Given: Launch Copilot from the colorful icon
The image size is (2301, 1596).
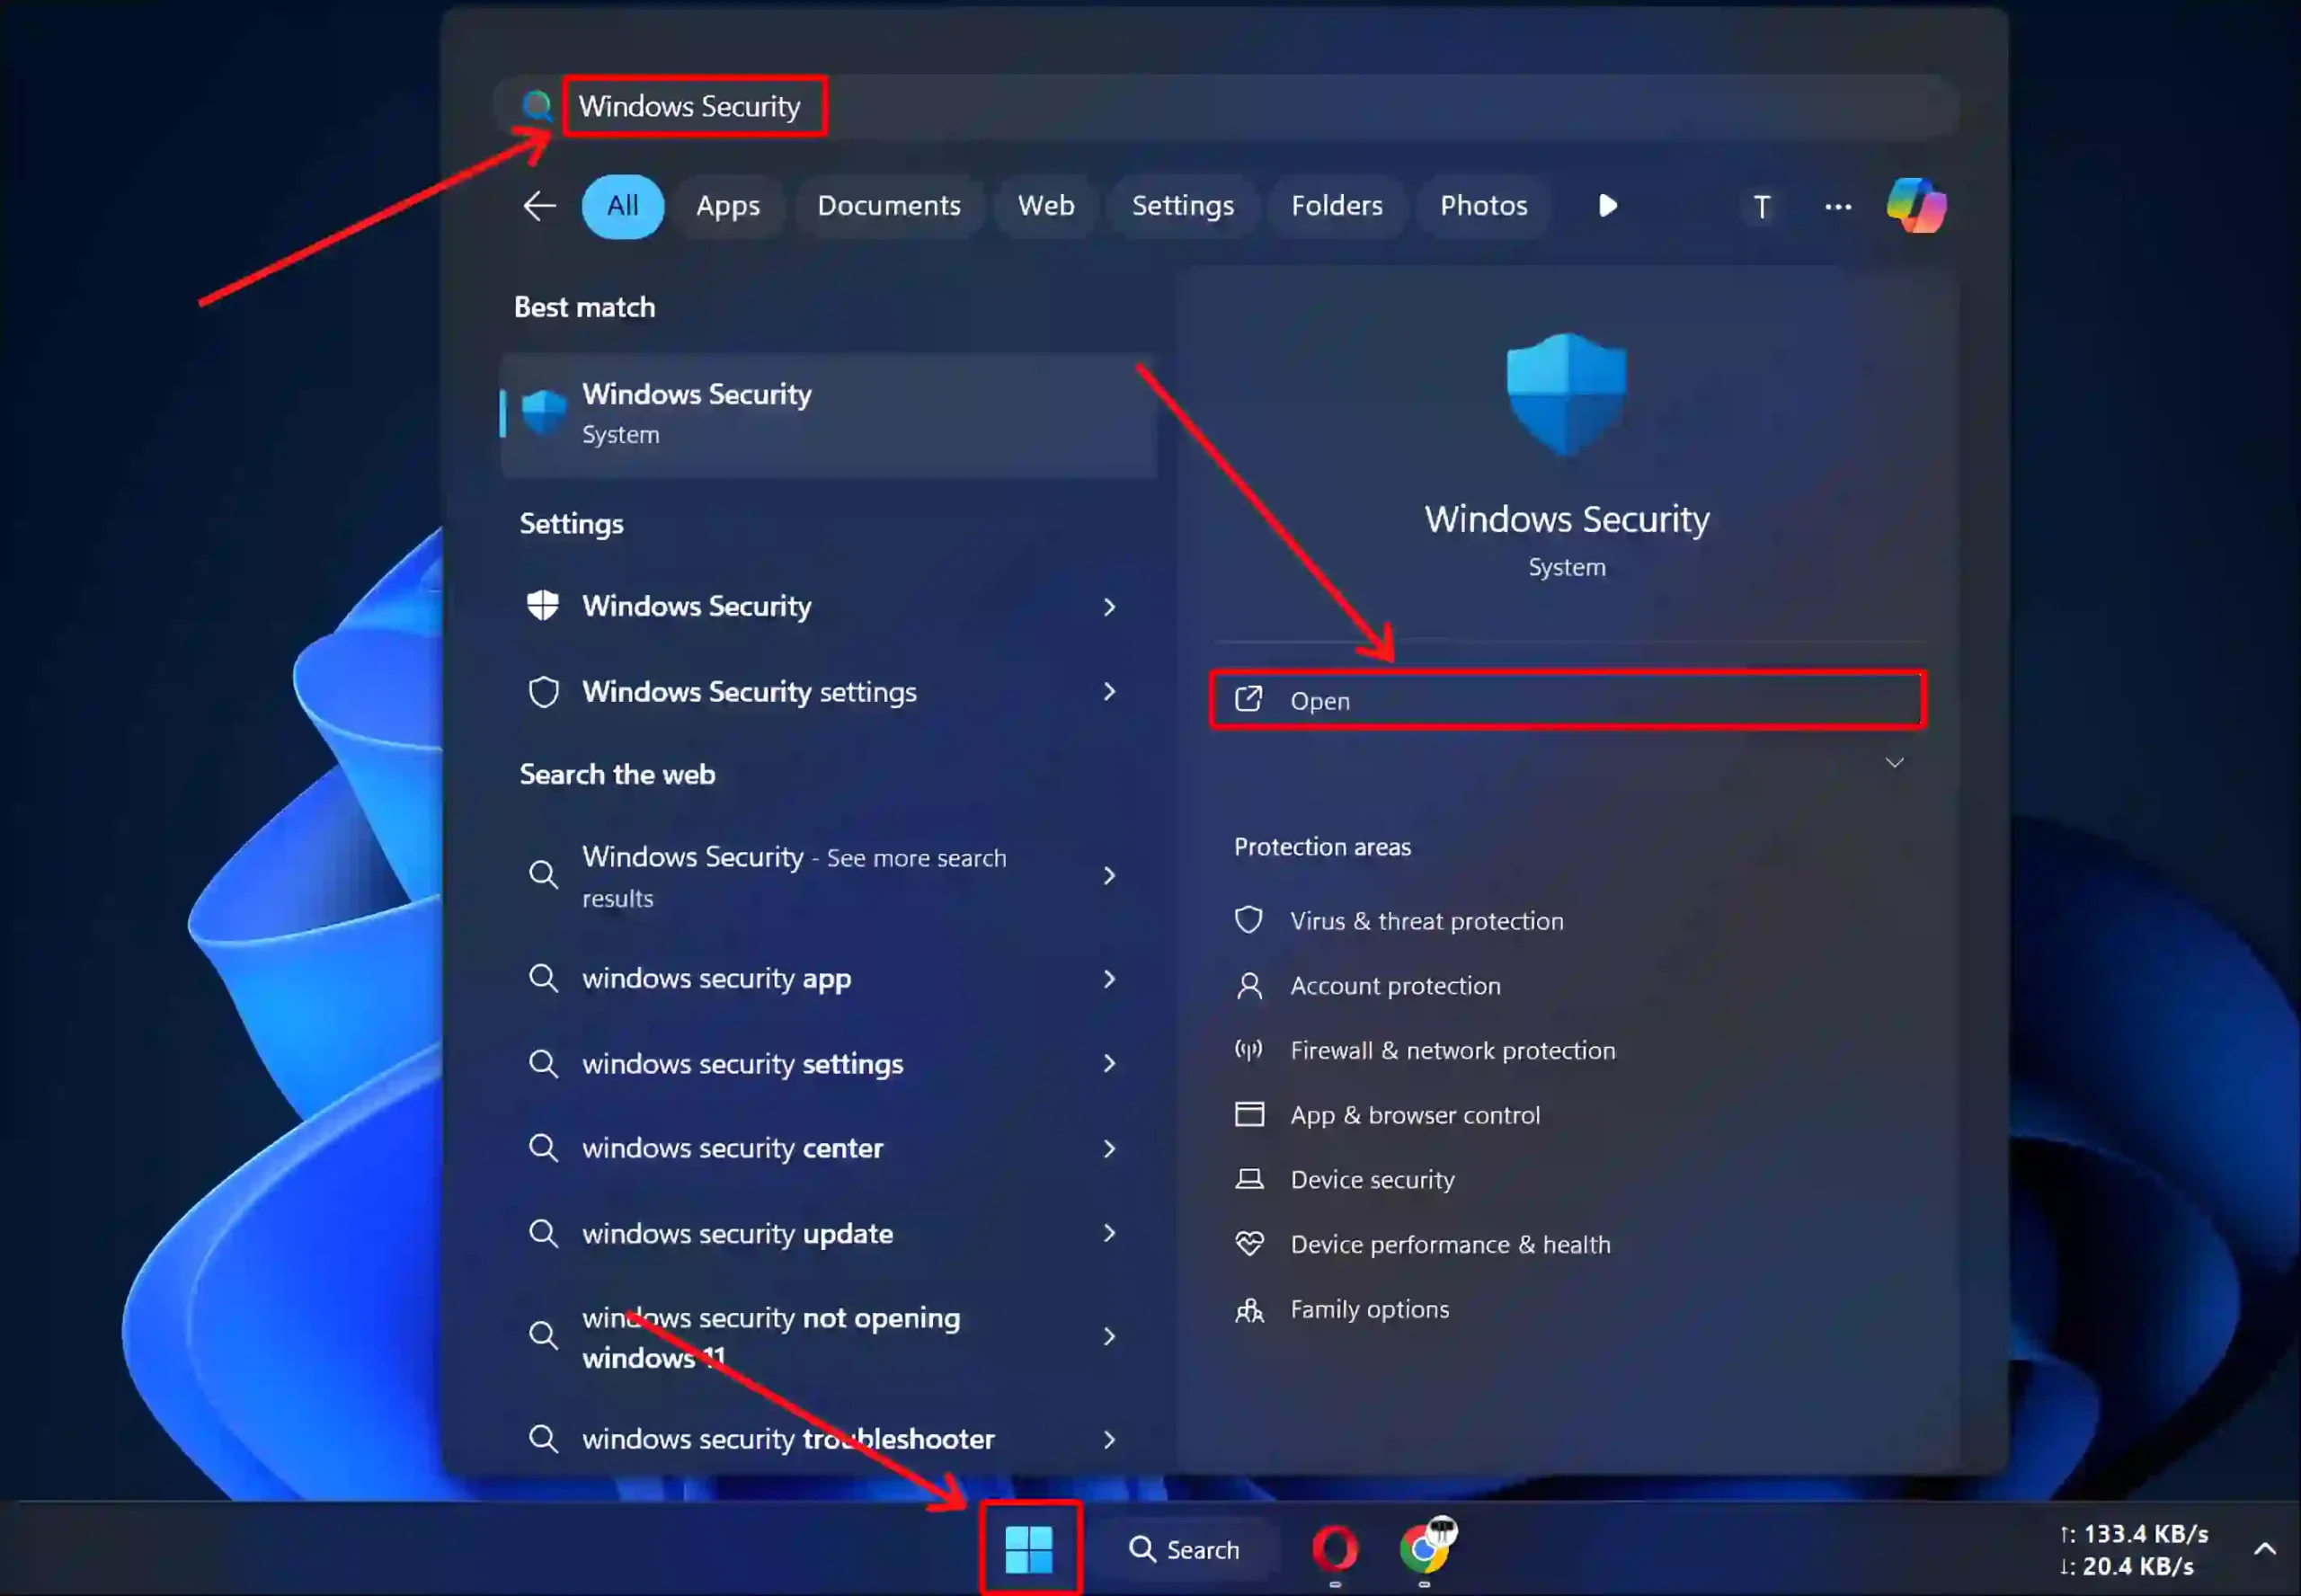Looking at the screenshot, I should pyautogui.click(x=1916, y=206).
